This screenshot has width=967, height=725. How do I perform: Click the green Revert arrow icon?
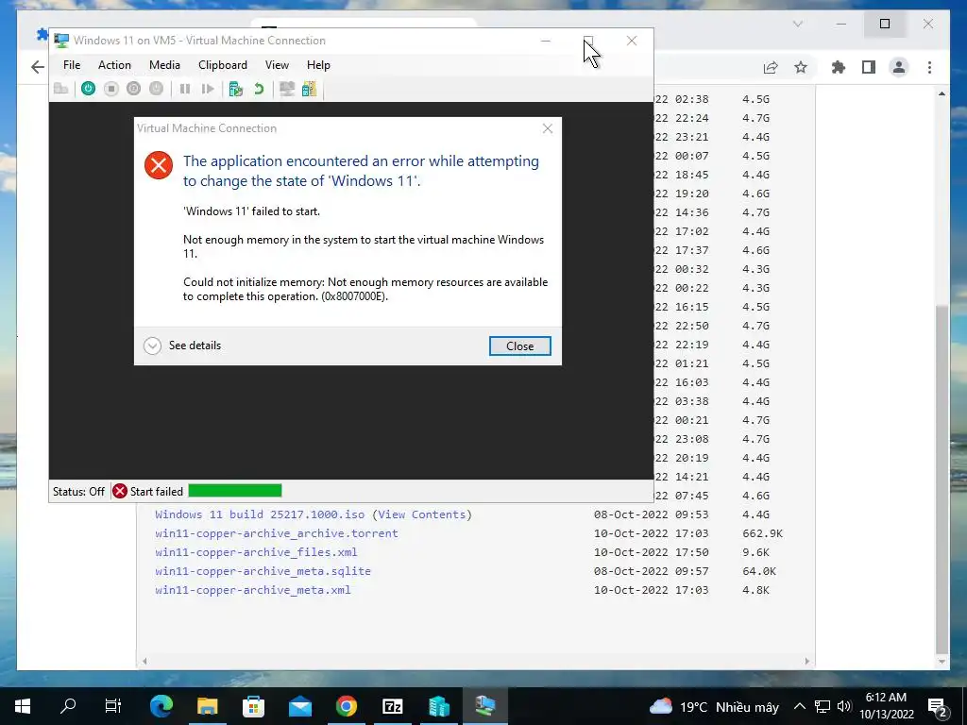[x=259, y=89]
